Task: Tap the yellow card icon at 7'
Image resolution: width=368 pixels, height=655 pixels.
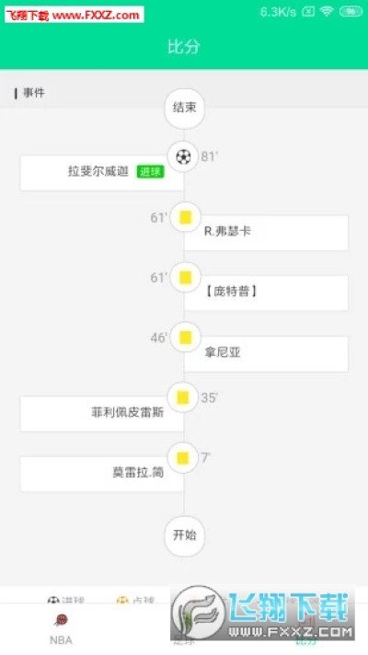Action: [182, 458]
